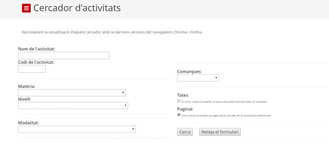The width and height of the screenshot is (329, 156).
Task: Open the red hamburger menu icon
Action: coord(26,8)
